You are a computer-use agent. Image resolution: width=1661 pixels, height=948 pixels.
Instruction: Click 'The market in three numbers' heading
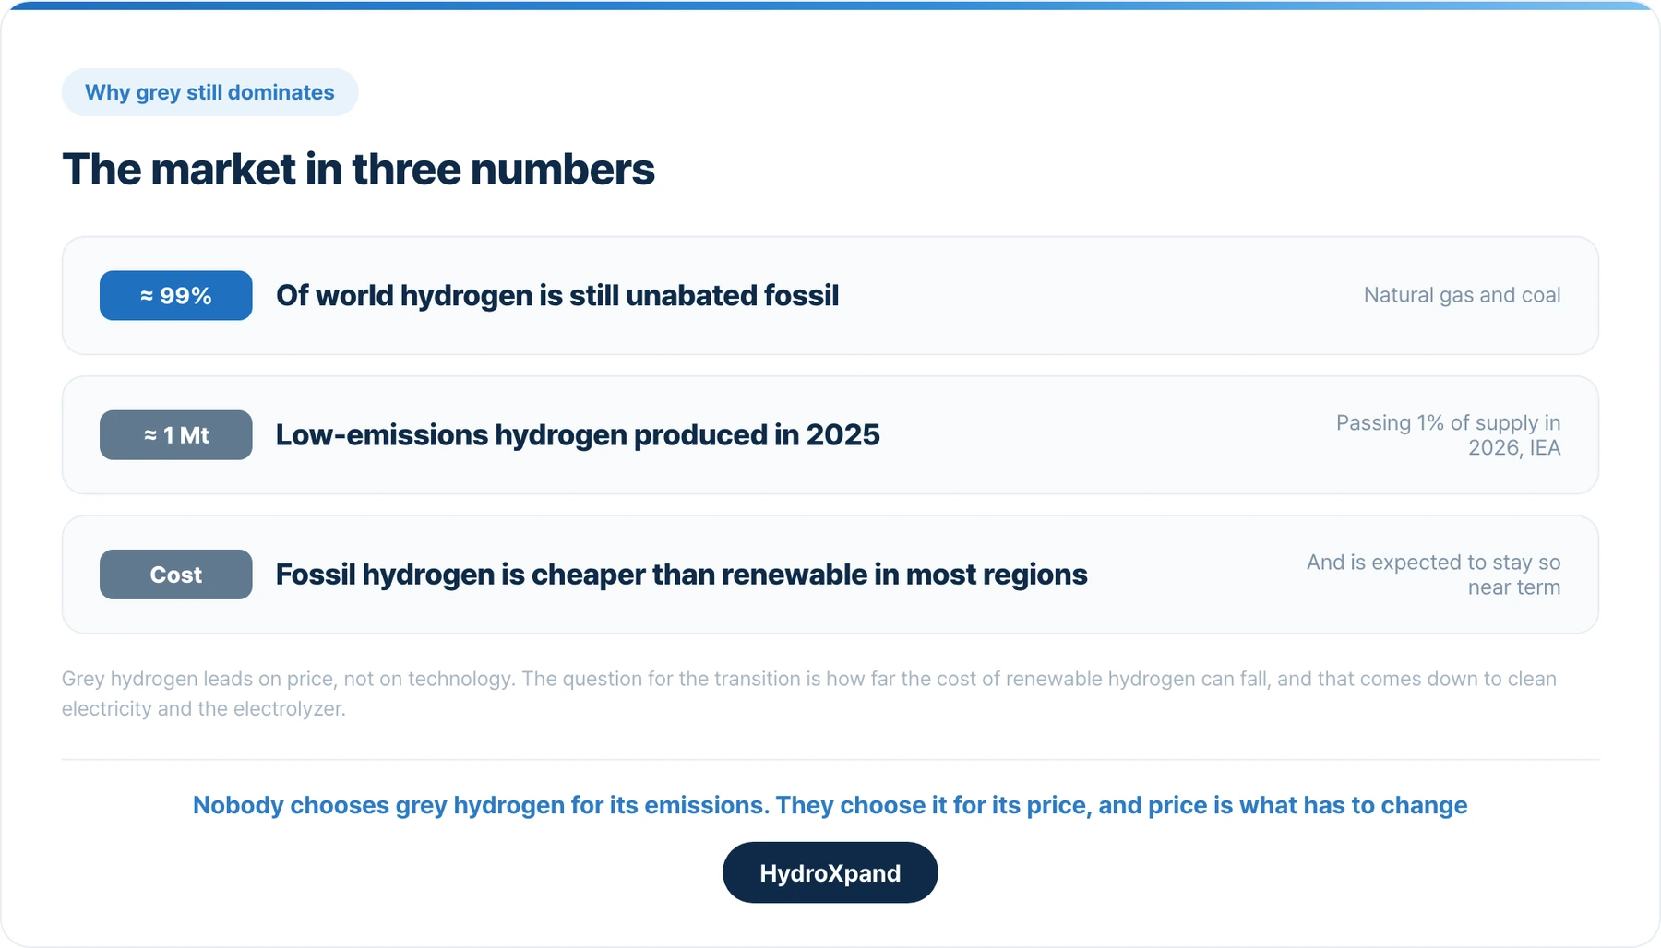click(358, 170)
